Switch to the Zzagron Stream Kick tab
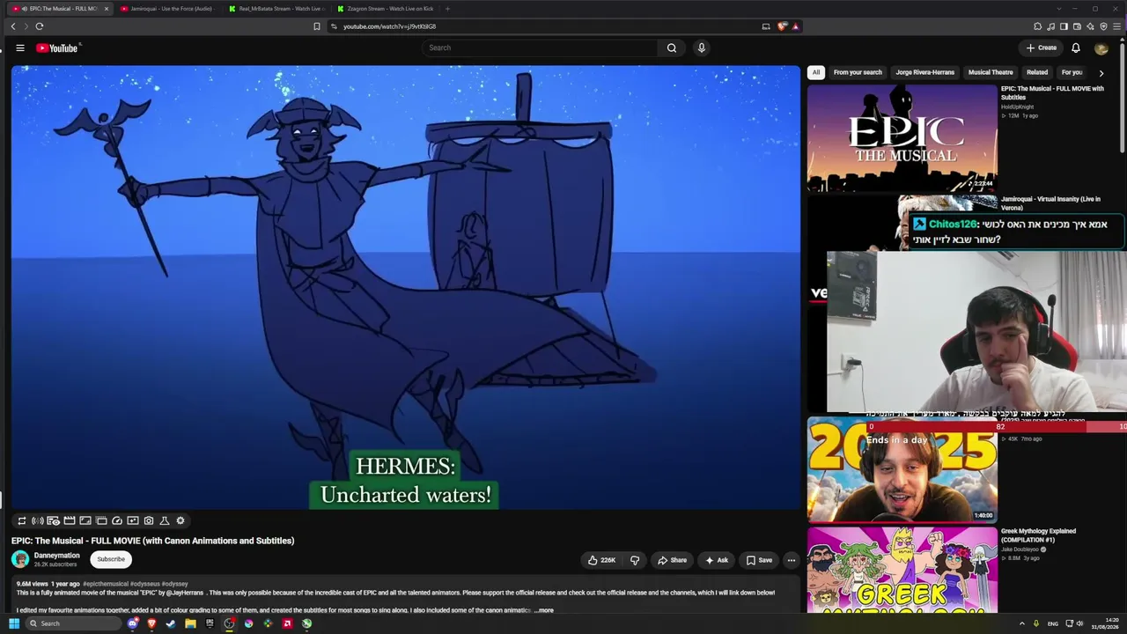Viewport: 1127px width, 634px height. point(384,9)
